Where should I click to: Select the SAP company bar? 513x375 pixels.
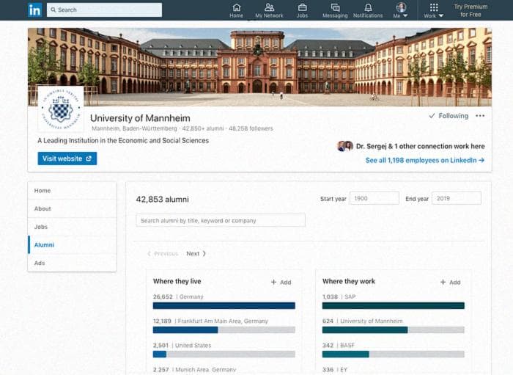(394, 305)
